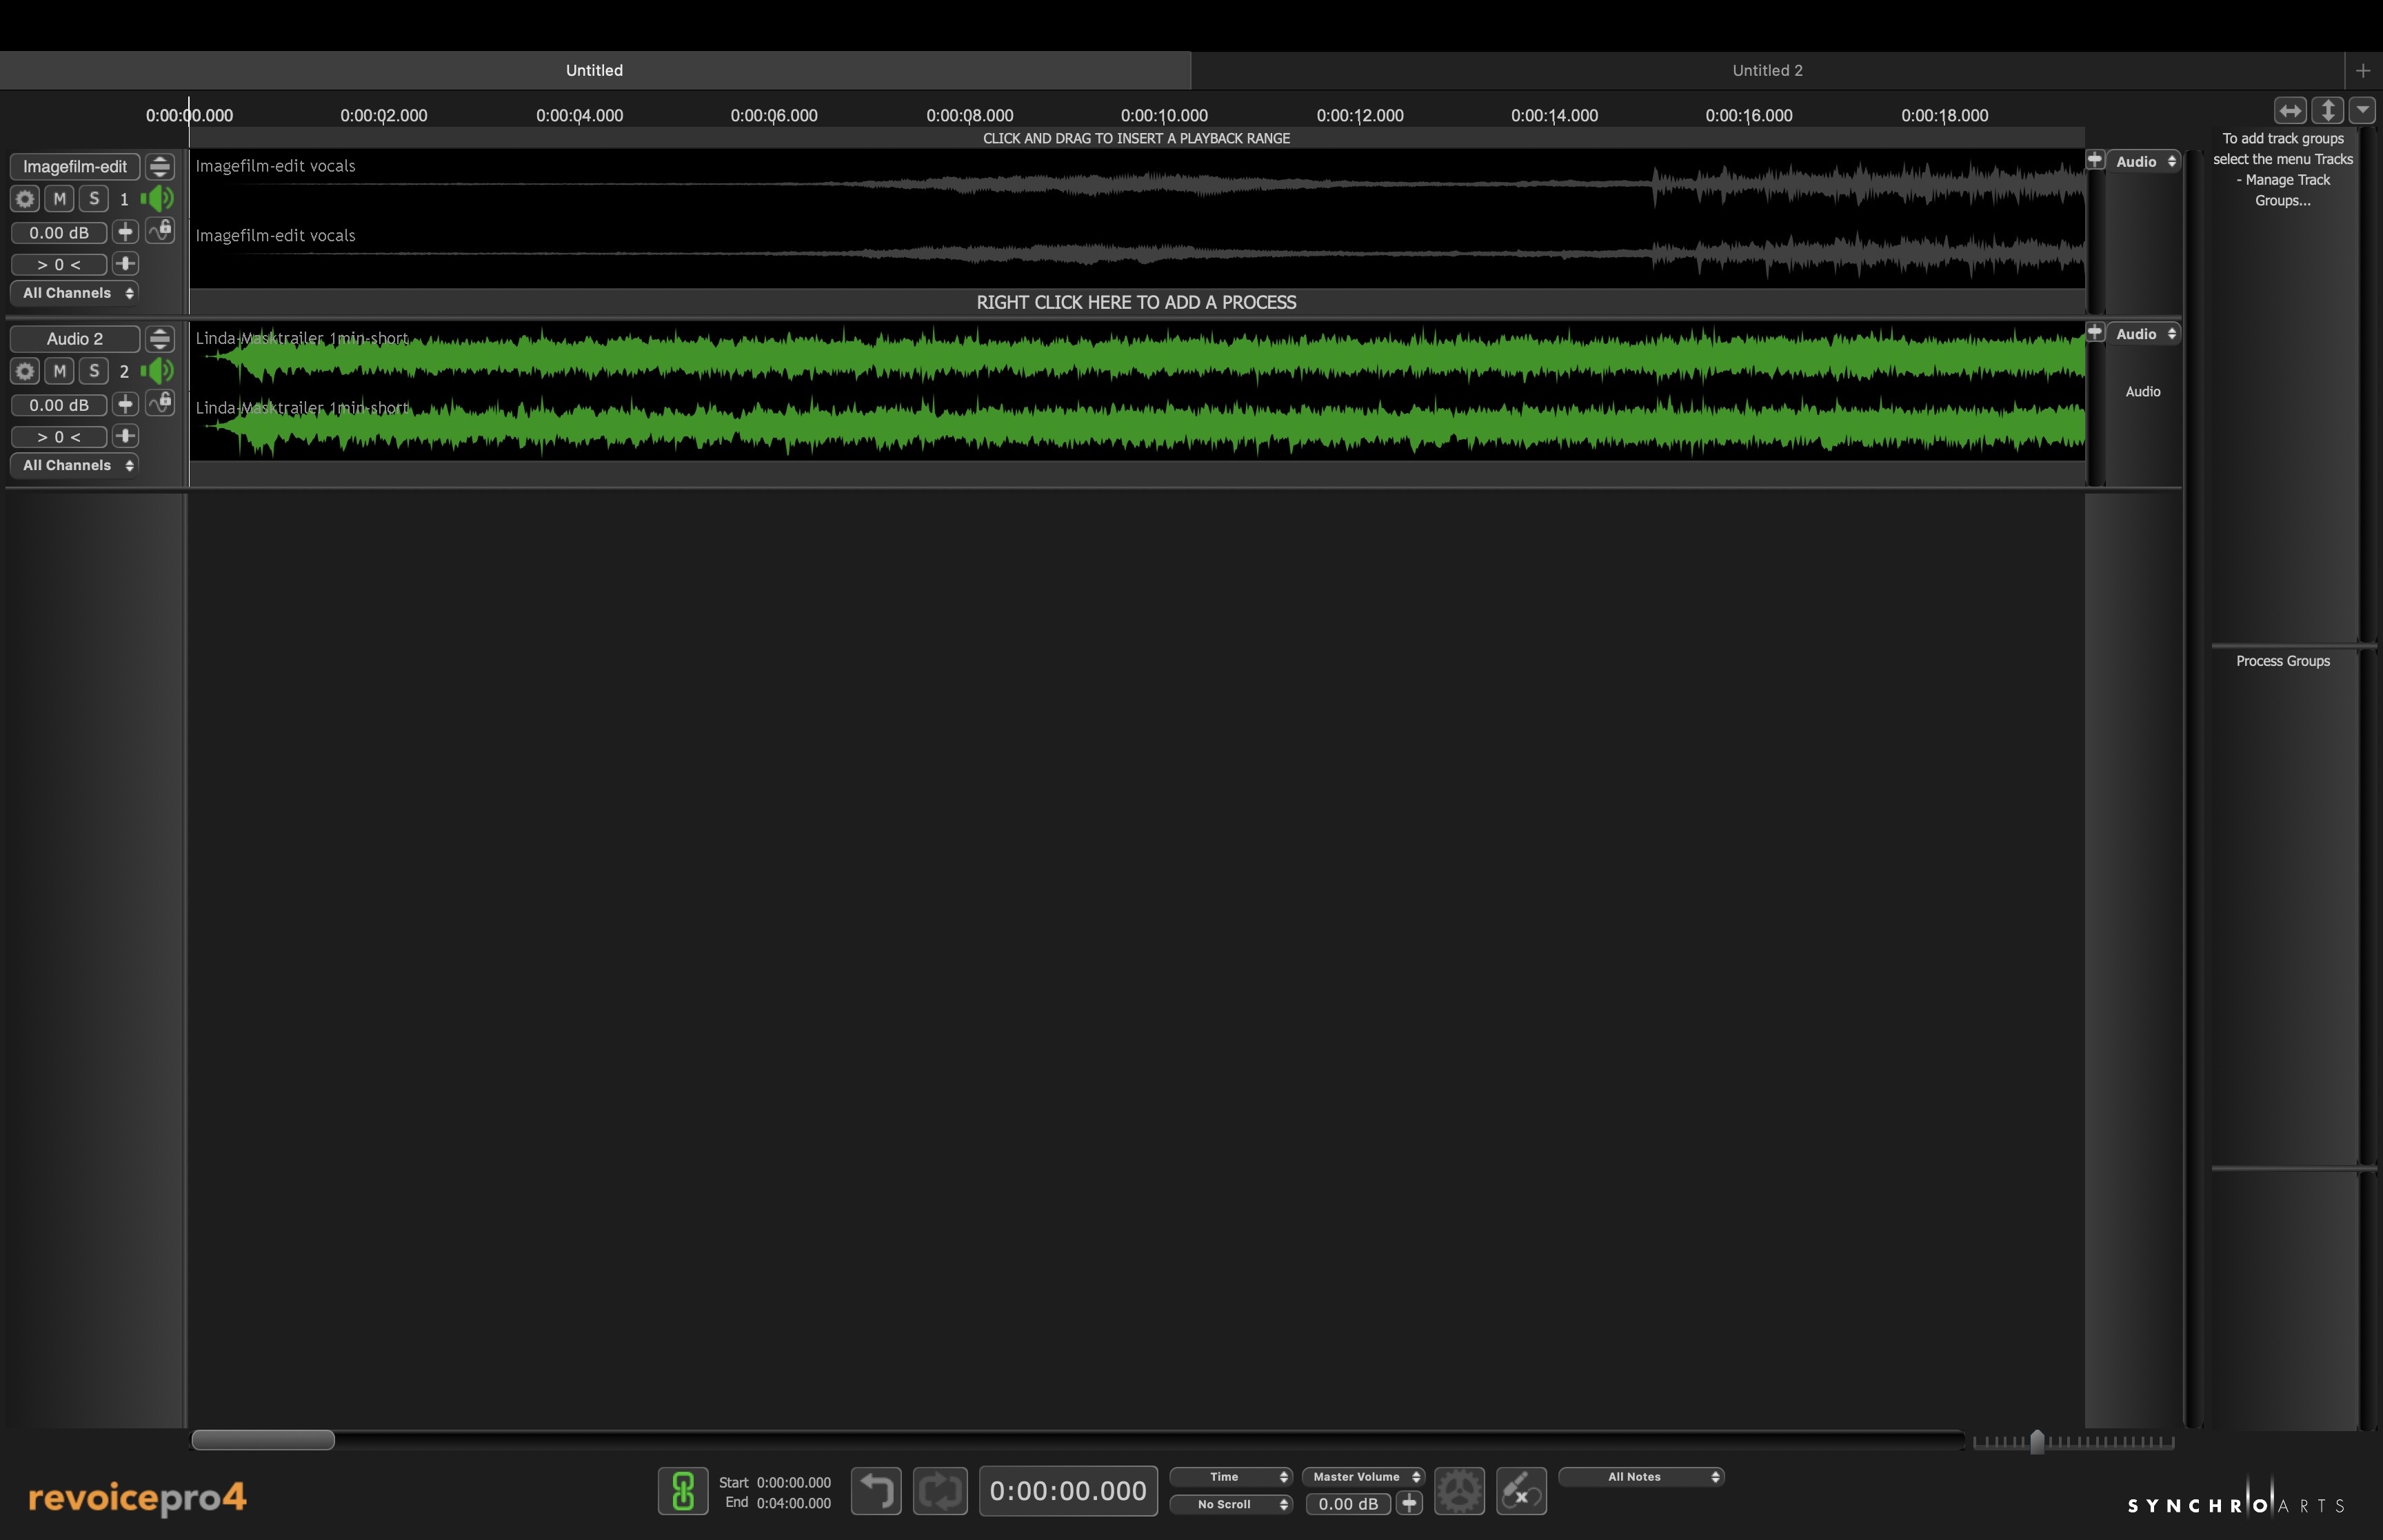Click the track height icon beside Audio 2
This screenshot has height=1540, width=2383.
(160, 339)
